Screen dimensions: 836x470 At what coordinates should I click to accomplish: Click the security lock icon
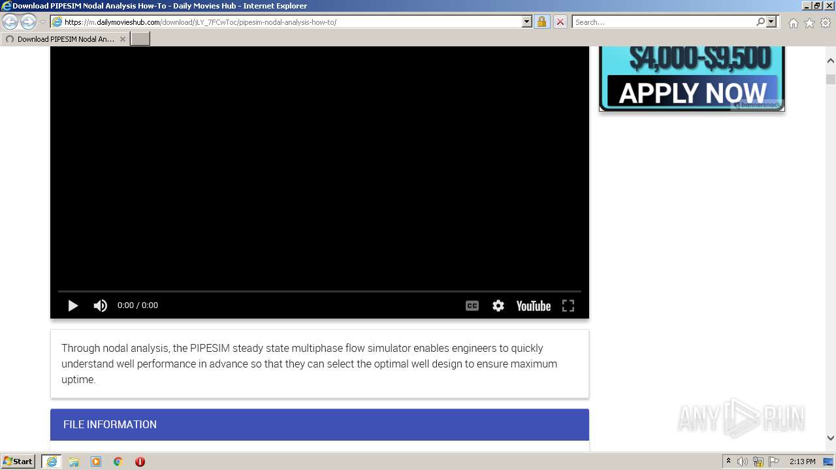click(x=541, y=22)
